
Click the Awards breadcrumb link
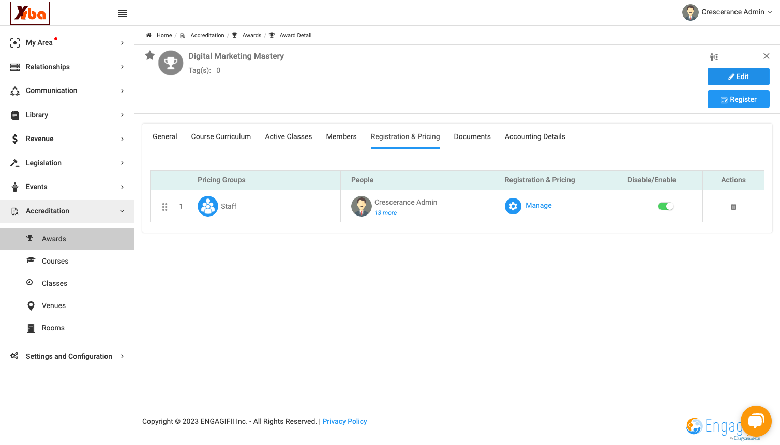[x=252, y=35]
